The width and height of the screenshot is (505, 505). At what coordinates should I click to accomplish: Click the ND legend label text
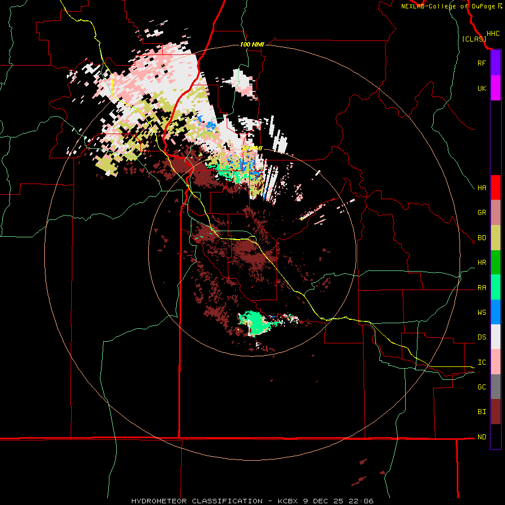[x=481, y=437]
